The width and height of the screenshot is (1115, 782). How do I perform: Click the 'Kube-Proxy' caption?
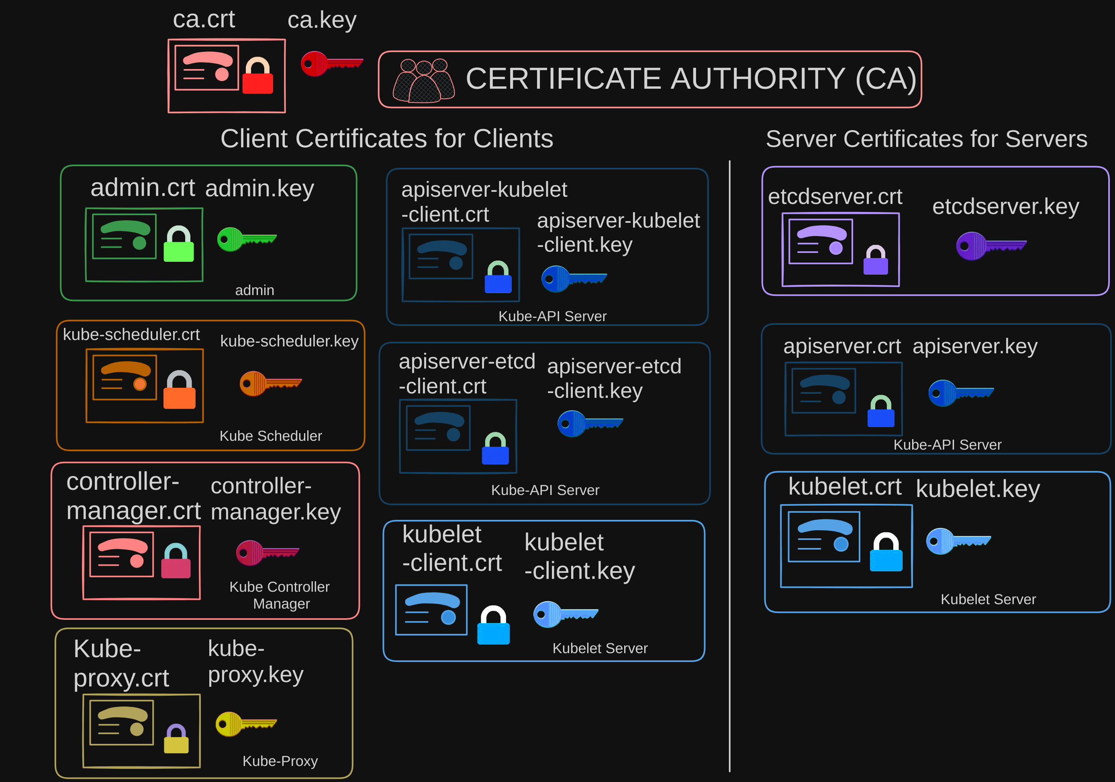280,761
